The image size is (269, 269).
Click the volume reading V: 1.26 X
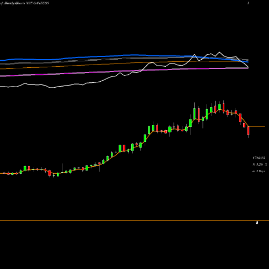point(259,165)
